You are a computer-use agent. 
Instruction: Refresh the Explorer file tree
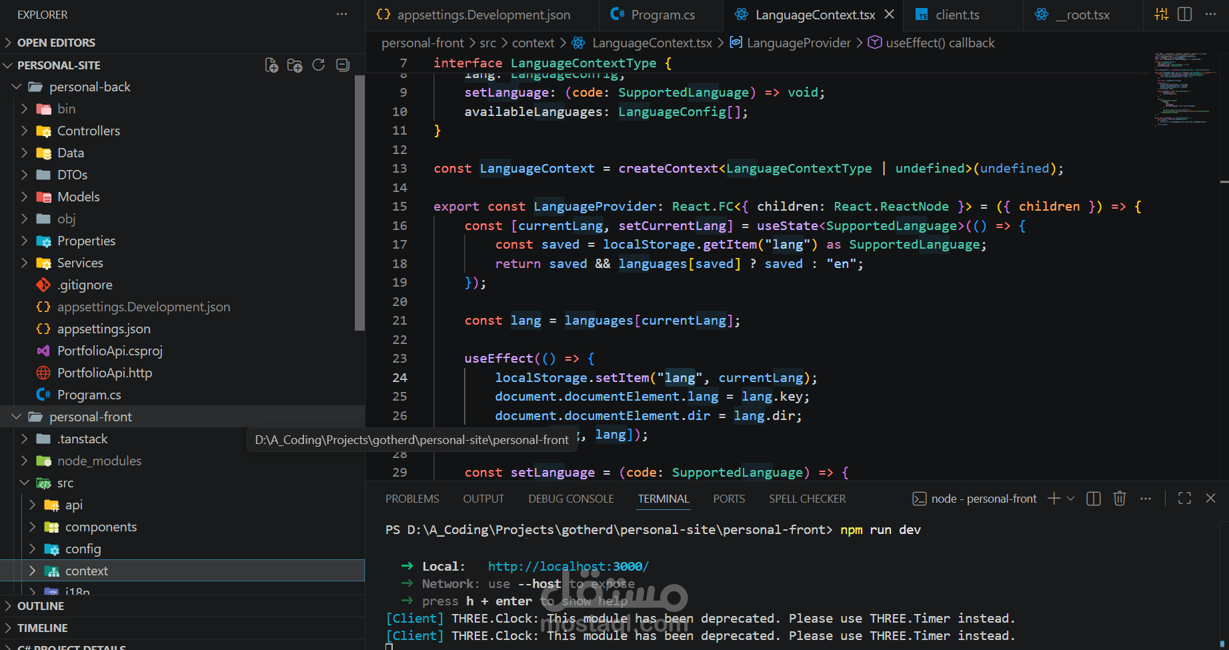319,65
